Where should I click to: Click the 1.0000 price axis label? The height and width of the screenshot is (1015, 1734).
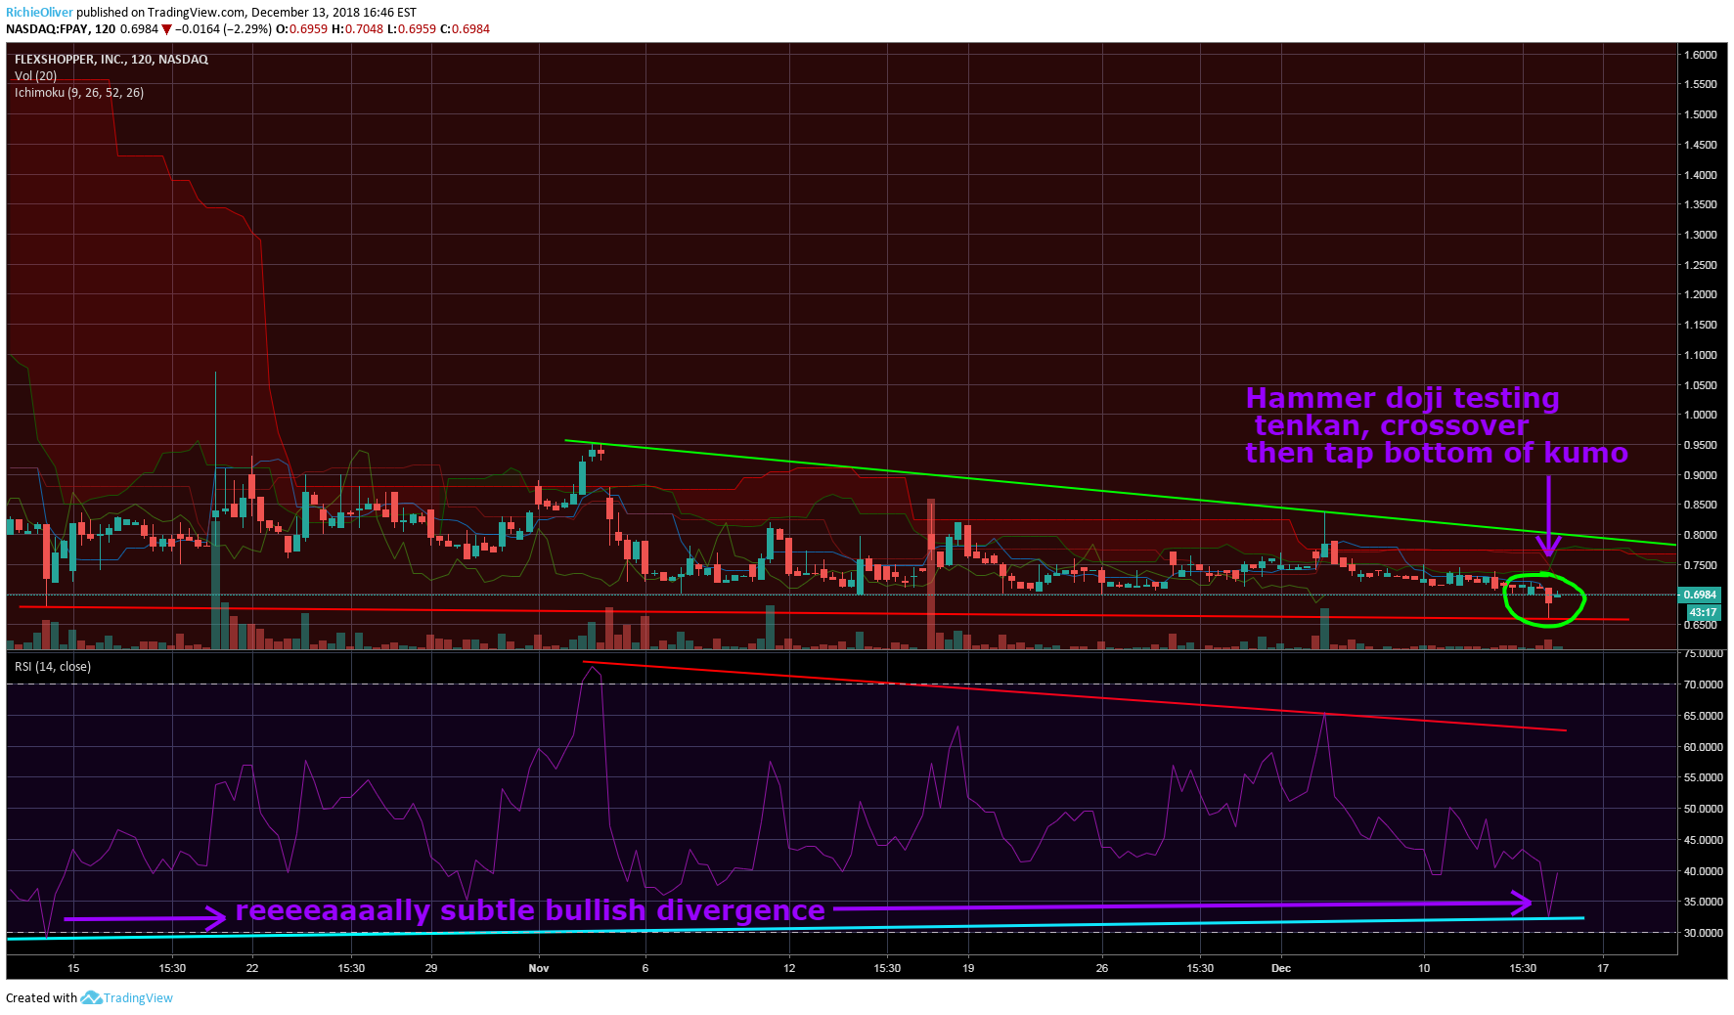1700,415
